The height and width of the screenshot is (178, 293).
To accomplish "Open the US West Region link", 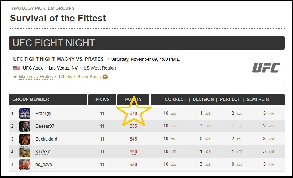I will 99,68.
